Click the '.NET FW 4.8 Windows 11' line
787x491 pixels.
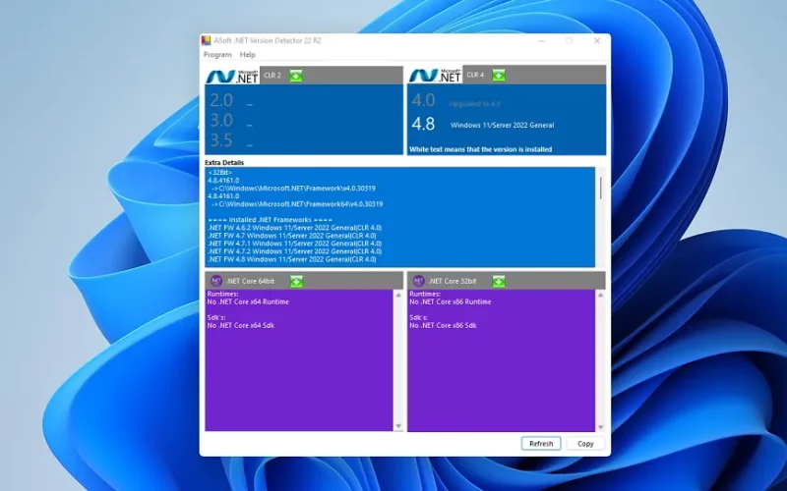tap(291, 259)
